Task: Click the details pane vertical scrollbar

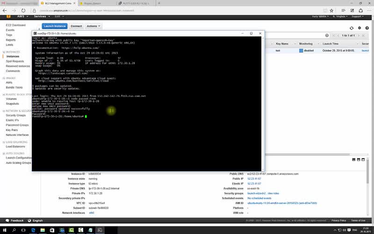Action: (x=368, y=172)
